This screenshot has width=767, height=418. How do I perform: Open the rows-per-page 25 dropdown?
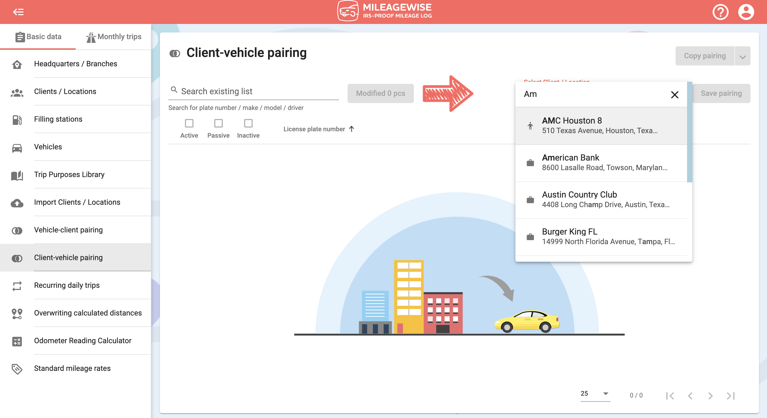pos(595,394)
